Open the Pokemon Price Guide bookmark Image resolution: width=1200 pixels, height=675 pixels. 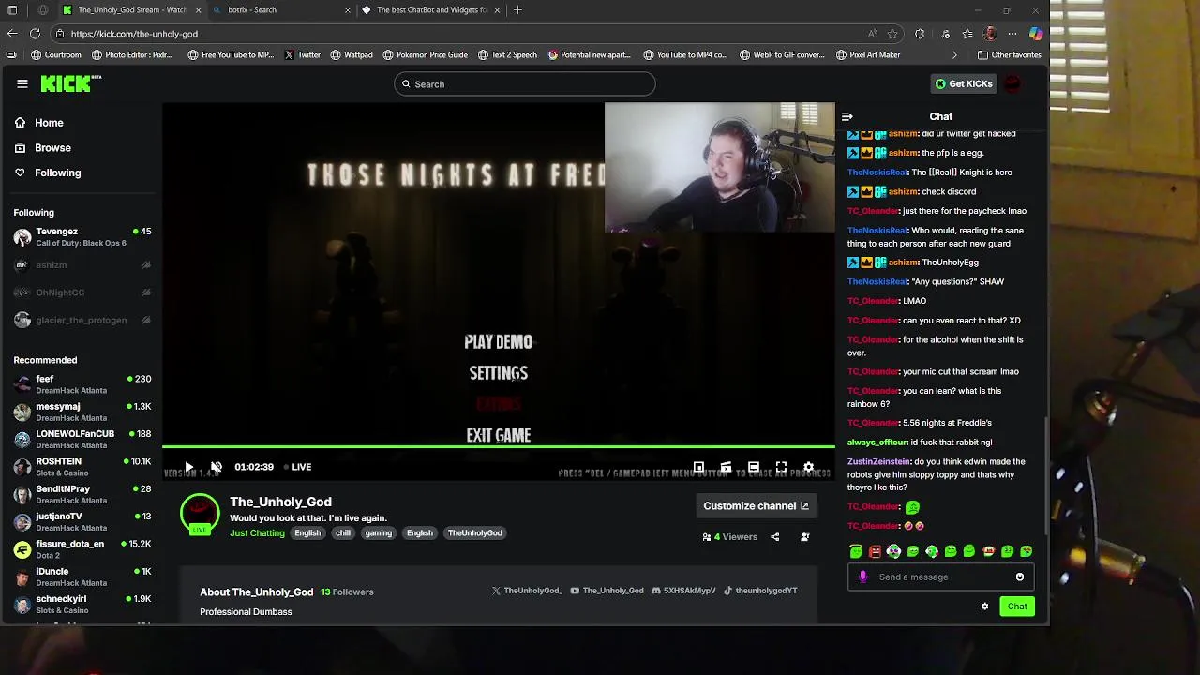click(x=425, y=55)
